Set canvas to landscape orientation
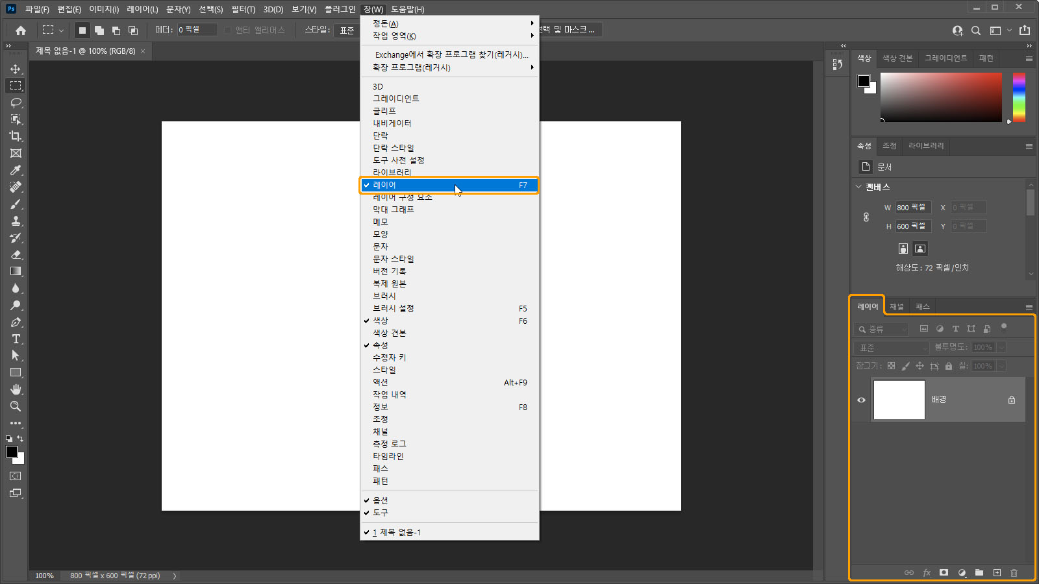Image resolution: width=1039 pixels, height=584 pixels. pos(920,249)
